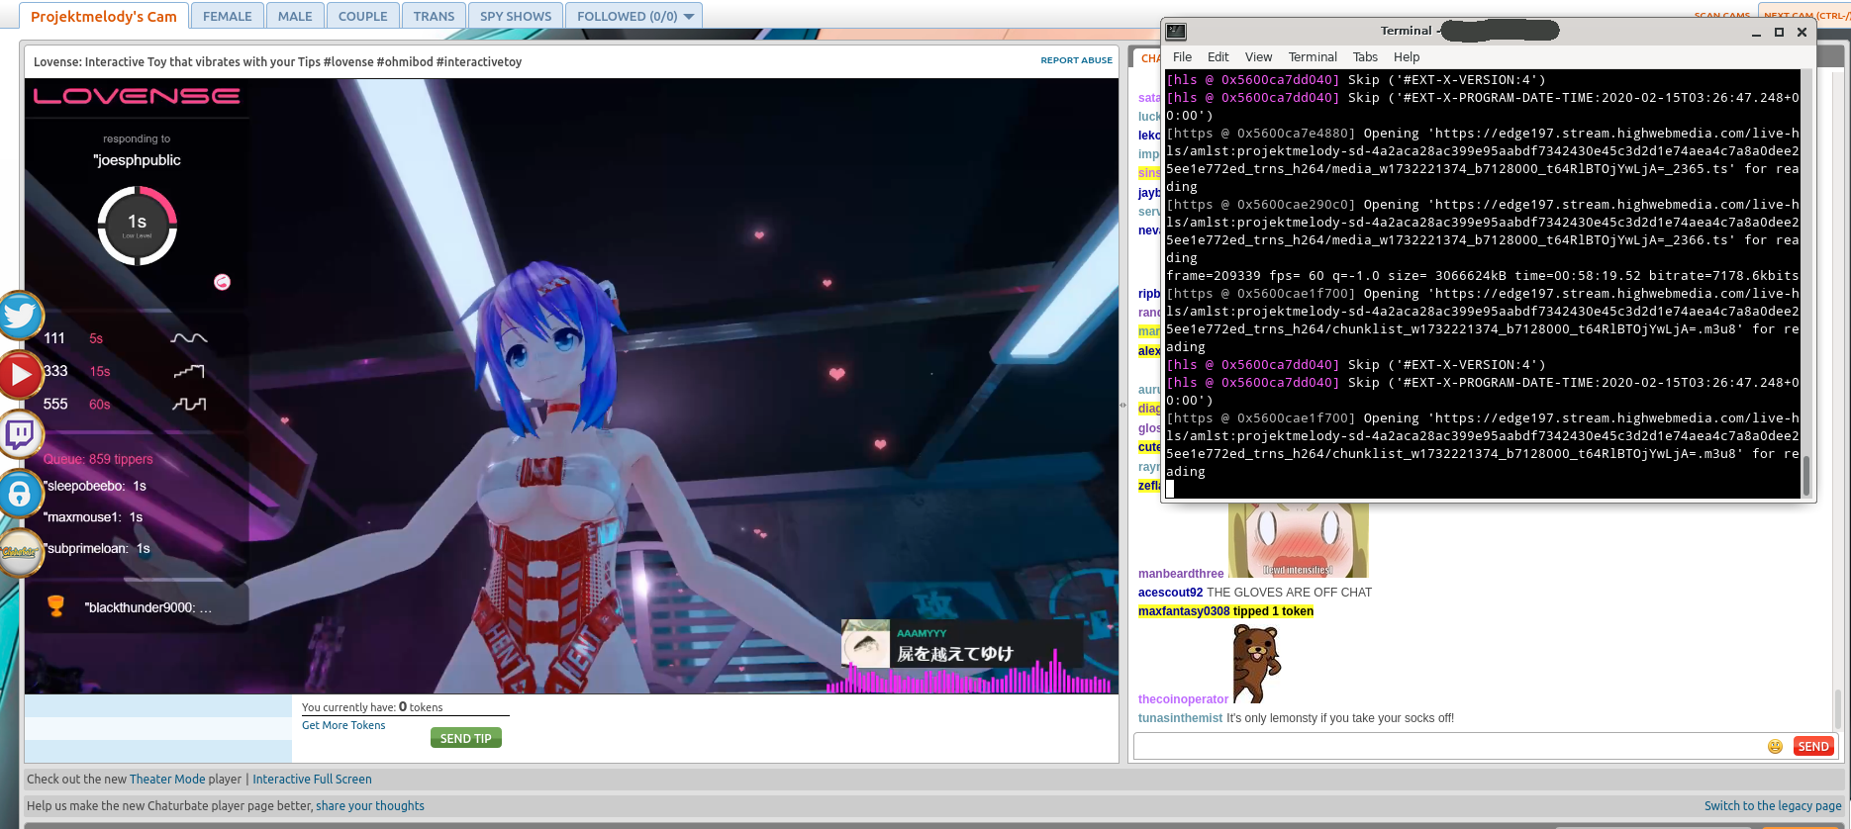1851x829 pixels.
Task: Click the 111 tokens 5s vibration level
Action: pos(126,338)
